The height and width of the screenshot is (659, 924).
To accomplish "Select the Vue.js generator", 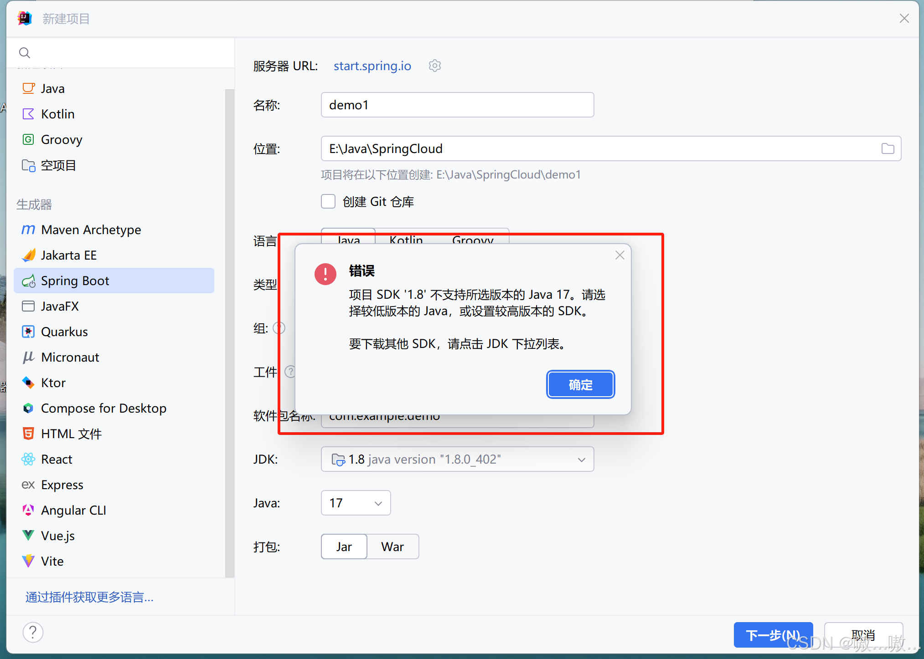I will [57, 536].
